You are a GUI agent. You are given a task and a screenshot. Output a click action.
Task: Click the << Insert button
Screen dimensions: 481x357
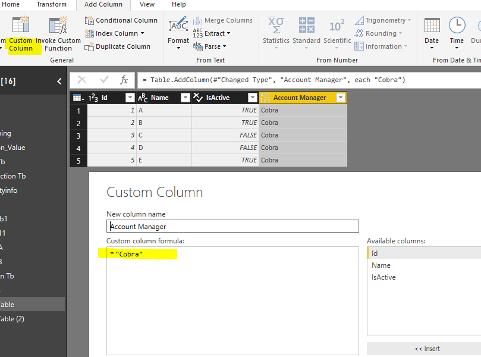pyautogui.click(x=427, y=349)
